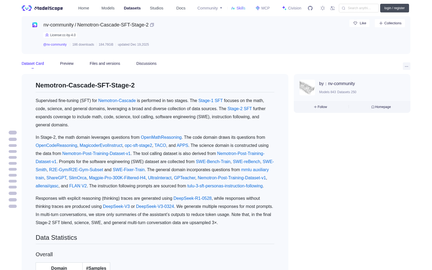Open the DeepSeek-R1-0528 link
The width and height of the screenshot is (432, 270).
[193, 198]
